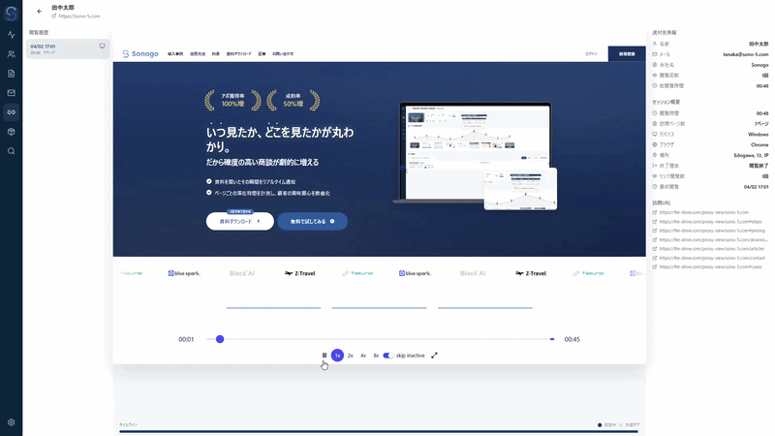Image resolution: width=775 pixels, height=436 pixels.
Task: Open the activity pulse icon in sidebar
Action: pyautogui.click(x=11, y=35)
